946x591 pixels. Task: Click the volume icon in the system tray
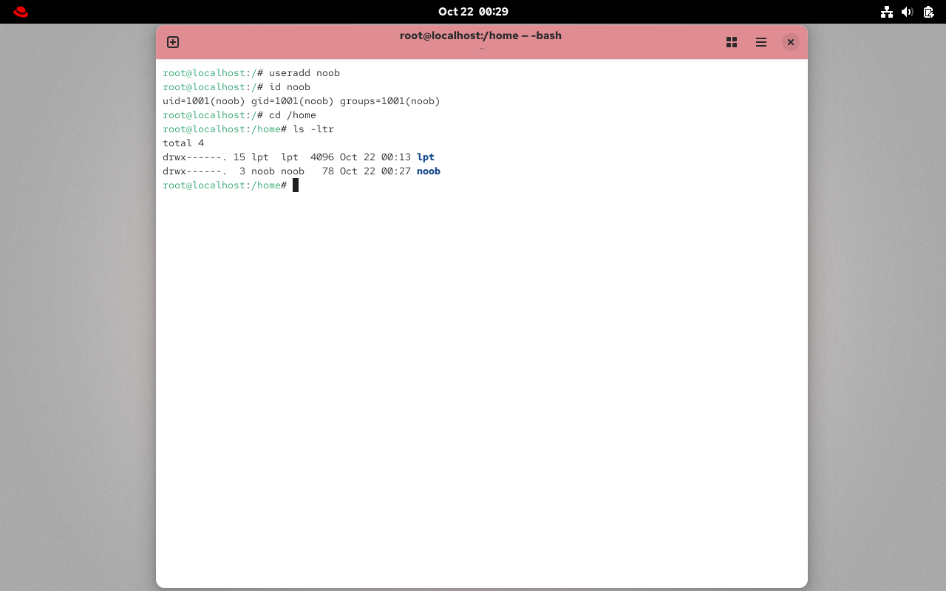908,12
